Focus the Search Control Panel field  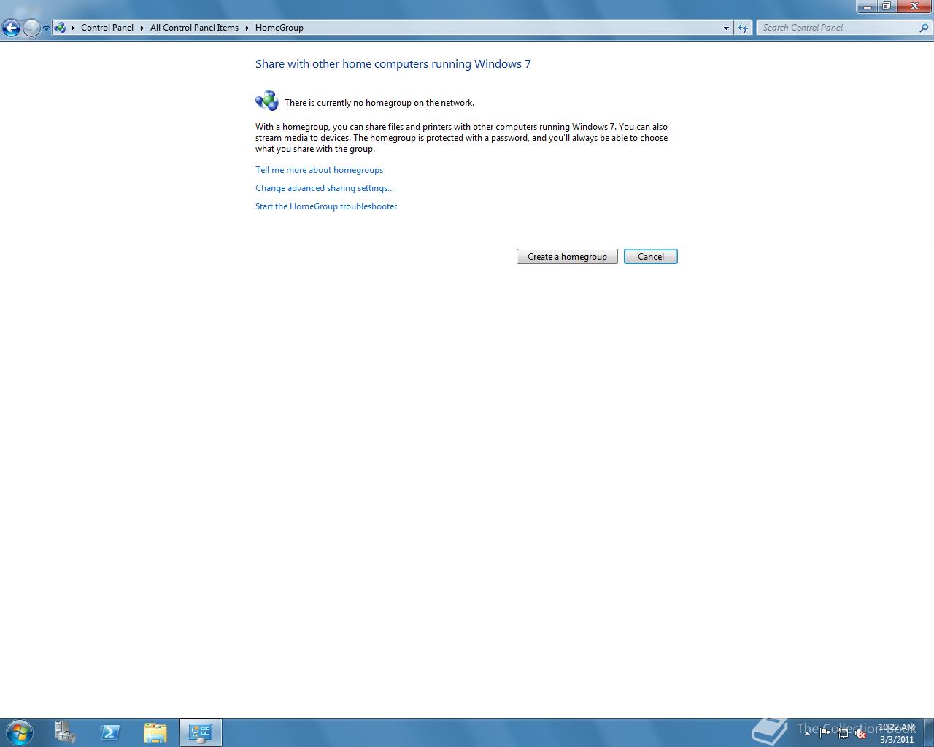(x=838, y=28)
